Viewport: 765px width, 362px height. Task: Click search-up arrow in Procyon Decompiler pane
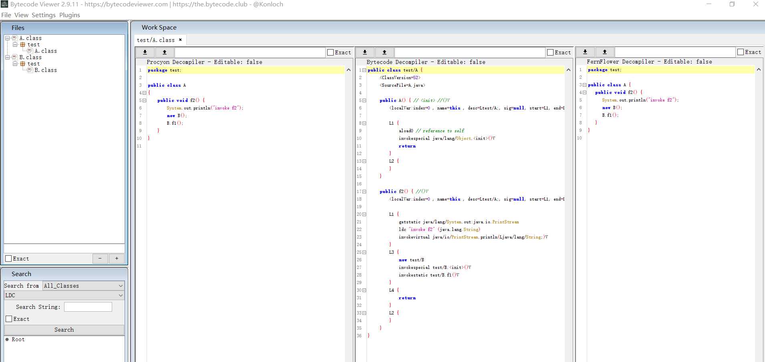point(164,52)
